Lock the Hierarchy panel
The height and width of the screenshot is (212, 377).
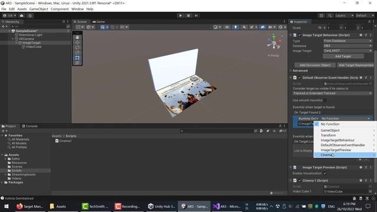pos(64,22)
